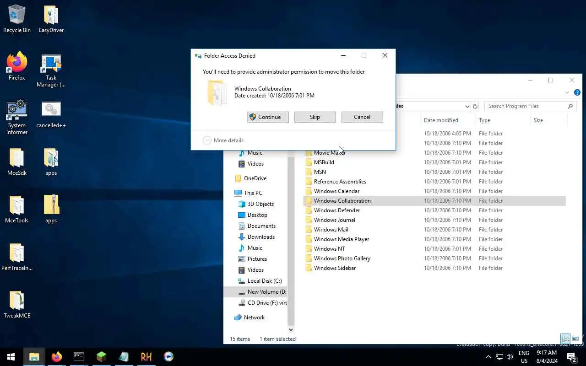Open the Minecraft block taskbar icon
The height and width of the screenshot is (366, 586).
coord(101,357)
